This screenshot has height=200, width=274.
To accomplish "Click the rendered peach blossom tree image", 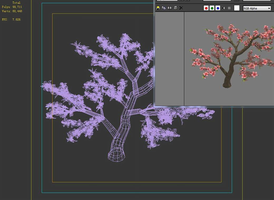I will [x=232, y=58].
